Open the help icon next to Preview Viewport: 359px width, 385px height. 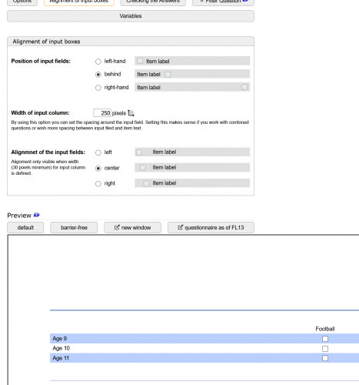coord(37,215)
